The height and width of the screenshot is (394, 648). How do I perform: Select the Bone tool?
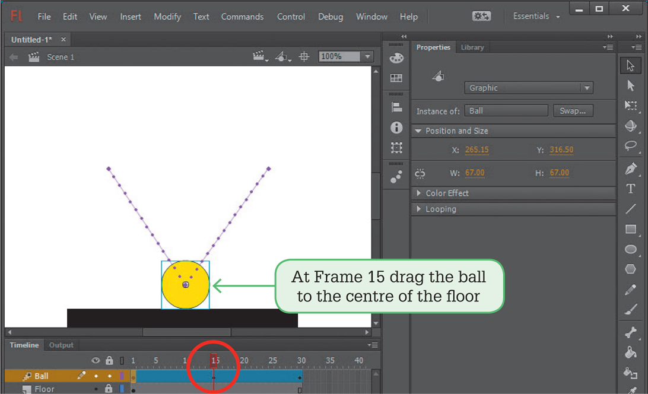(630, 332)
